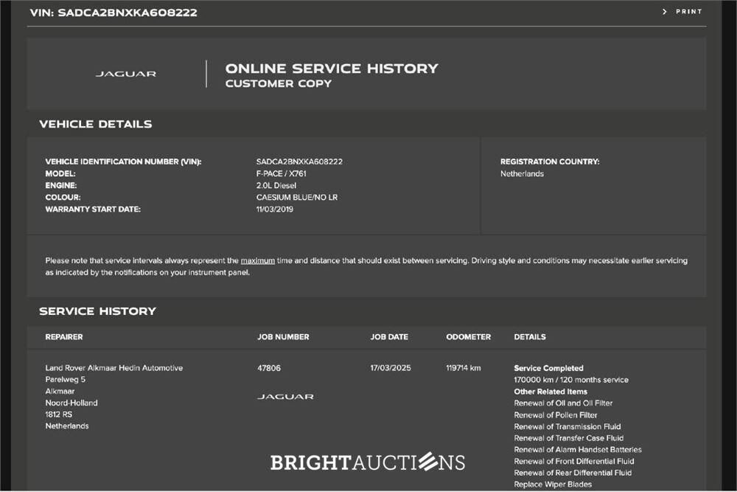
Task: Click the "JOB DATE" column header
Action: [389, 337]
